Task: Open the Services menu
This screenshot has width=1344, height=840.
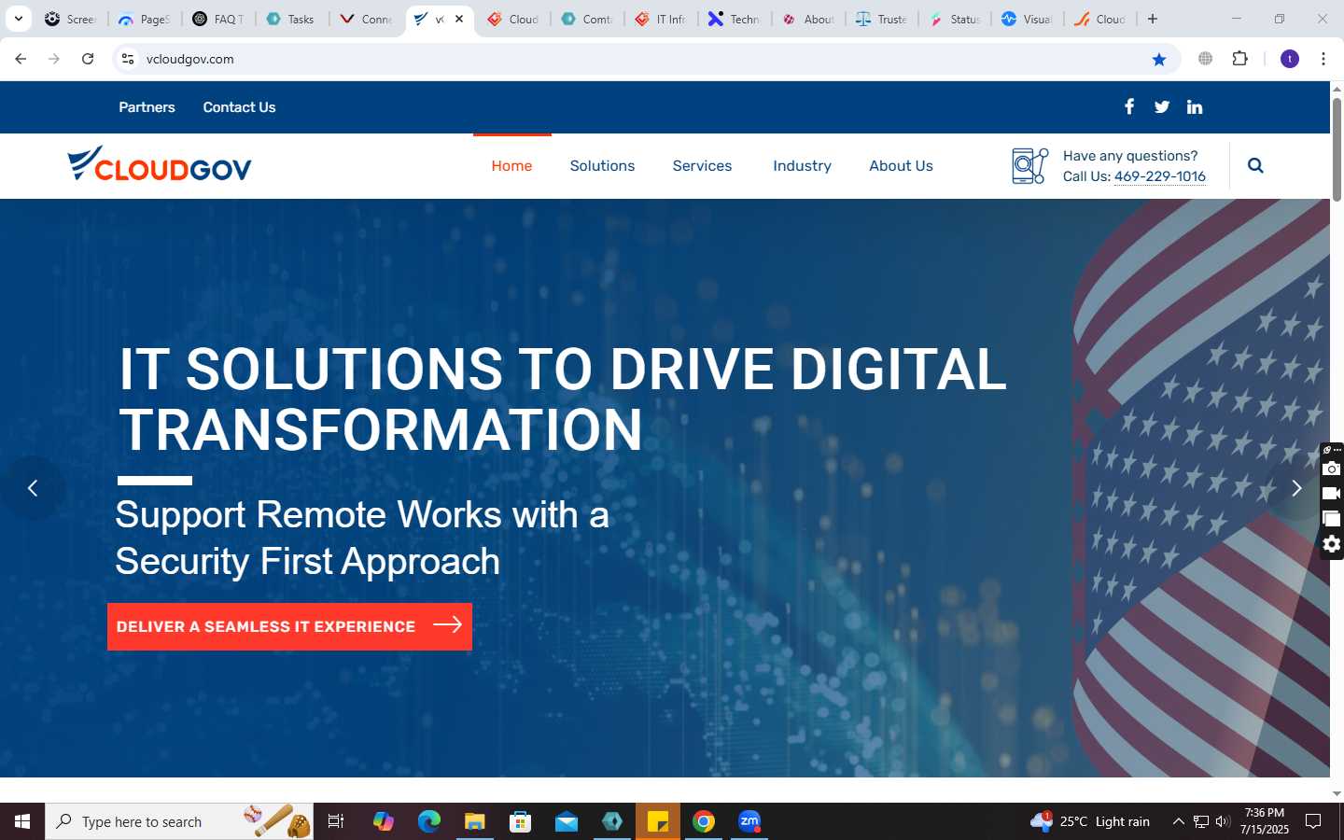Action: pyautogui.click(x=702, y=166)
